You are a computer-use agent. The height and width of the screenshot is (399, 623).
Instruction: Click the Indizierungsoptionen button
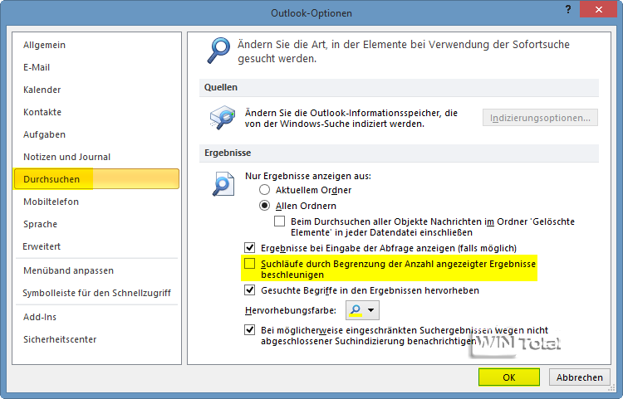(x=540, y=118)
